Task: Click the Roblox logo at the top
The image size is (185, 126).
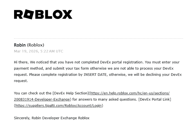Action: tap(43, 14)
